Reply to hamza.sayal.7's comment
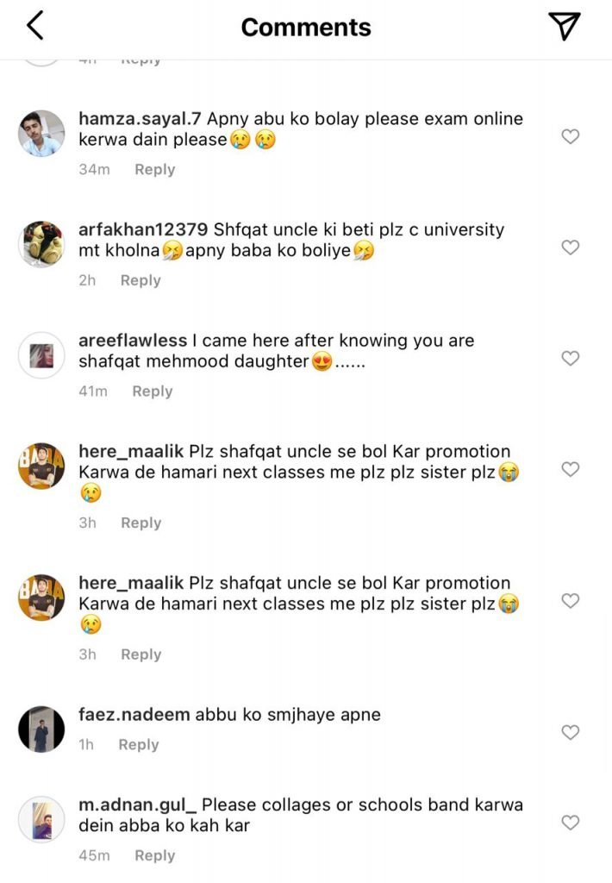The width and height of the screenshot is (612, 883). (x=154, y=170)
